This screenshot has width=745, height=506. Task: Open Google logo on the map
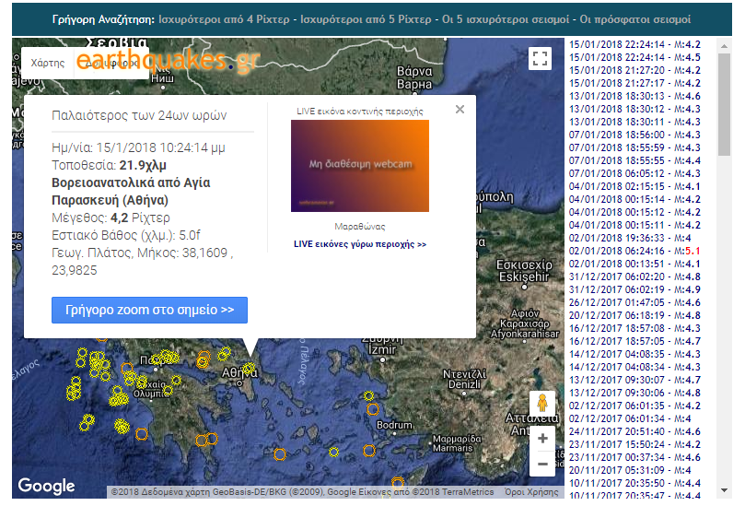click(46, 486)
